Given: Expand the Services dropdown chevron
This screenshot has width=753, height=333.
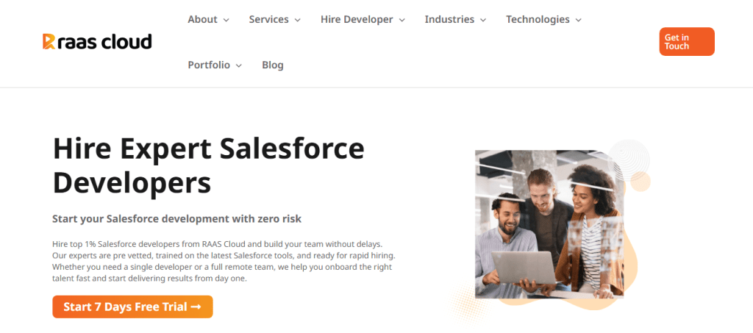Looking at the screenshot, I should click(x=298, y=21).
